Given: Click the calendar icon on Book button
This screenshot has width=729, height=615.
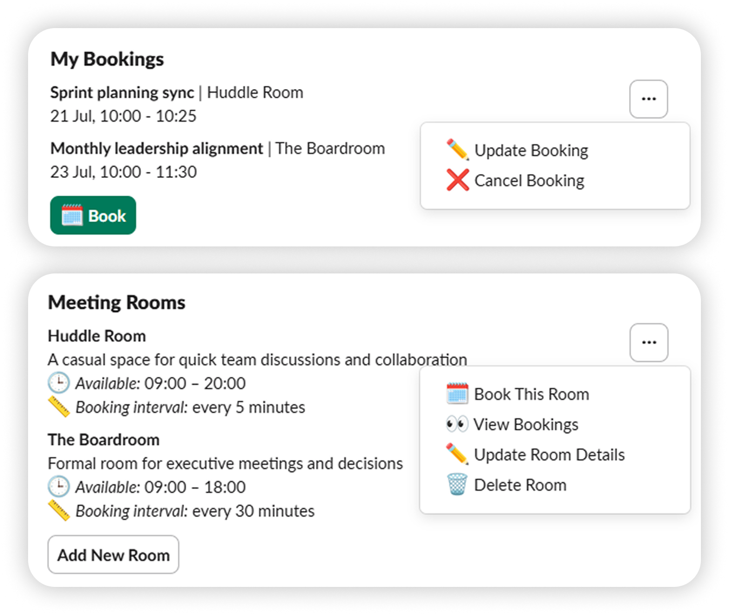Looking at the screenshot, I should (72, 216).
